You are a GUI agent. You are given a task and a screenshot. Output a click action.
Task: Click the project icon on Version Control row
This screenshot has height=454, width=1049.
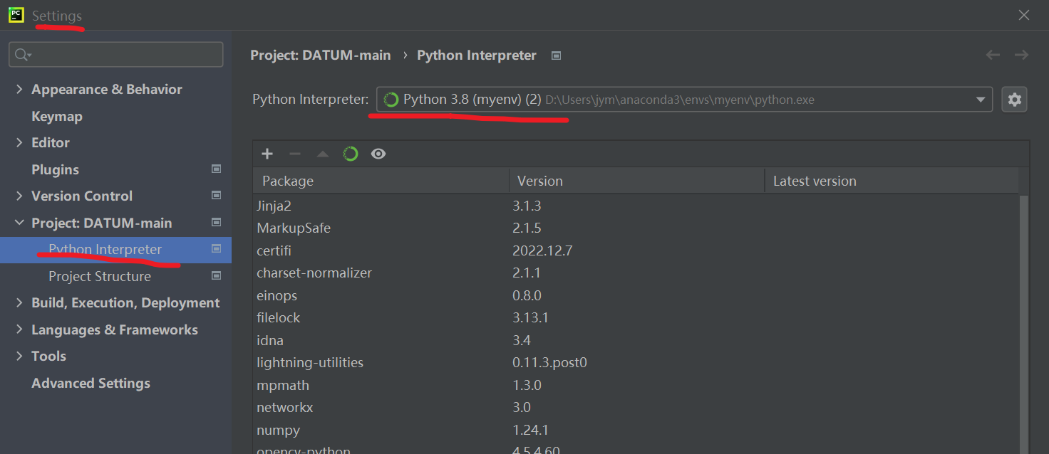(x=217, y=196)
